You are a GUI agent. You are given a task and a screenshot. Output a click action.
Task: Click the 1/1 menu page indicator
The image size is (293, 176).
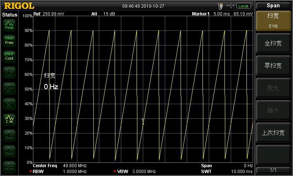[273, 170]
